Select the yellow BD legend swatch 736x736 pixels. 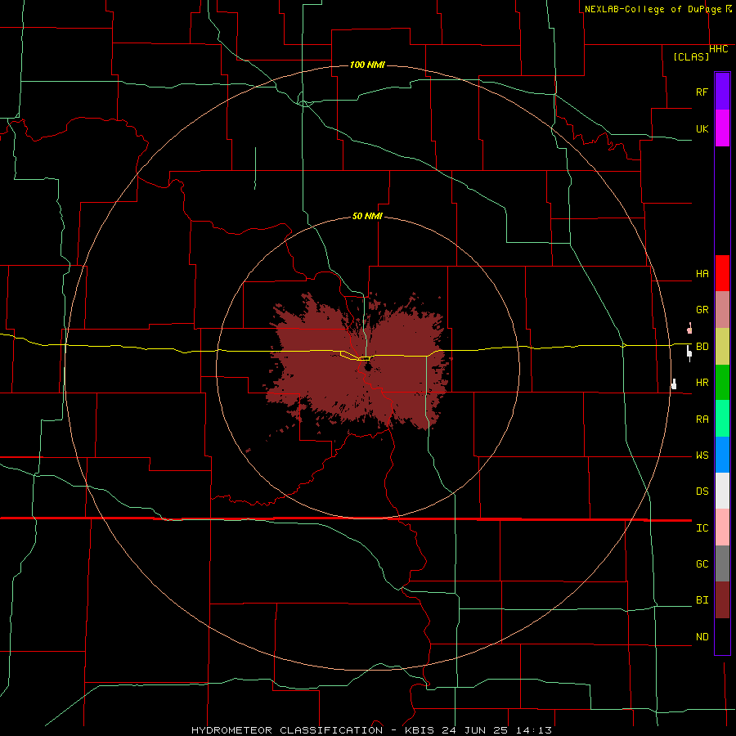pos(722,346)
